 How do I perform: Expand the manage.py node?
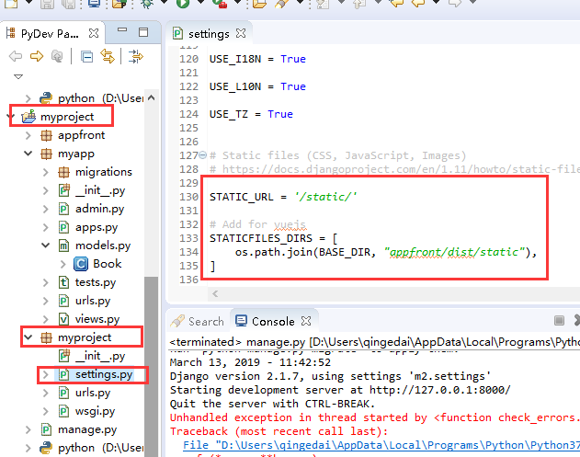pos(28,429)
